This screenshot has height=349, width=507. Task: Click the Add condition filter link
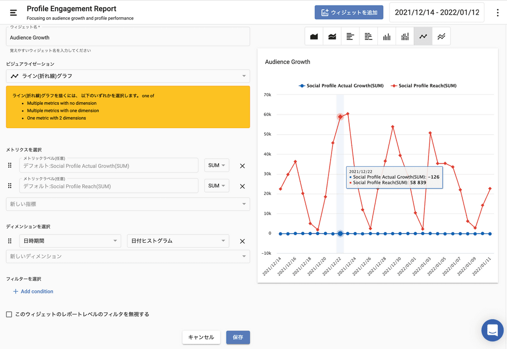33,291
